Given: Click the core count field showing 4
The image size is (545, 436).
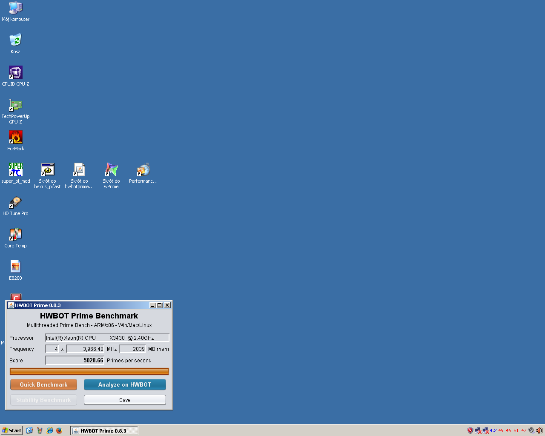Looking at the screenshot, I should tap(52, 349).
